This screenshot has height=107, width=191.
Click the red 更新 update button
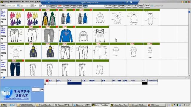60,6
